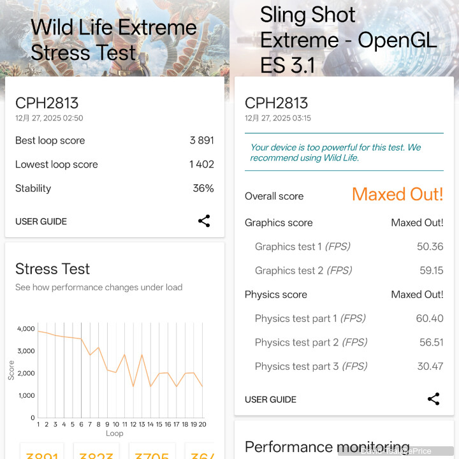Tap Graphics test 2 (FPS) result

[344, 270]
